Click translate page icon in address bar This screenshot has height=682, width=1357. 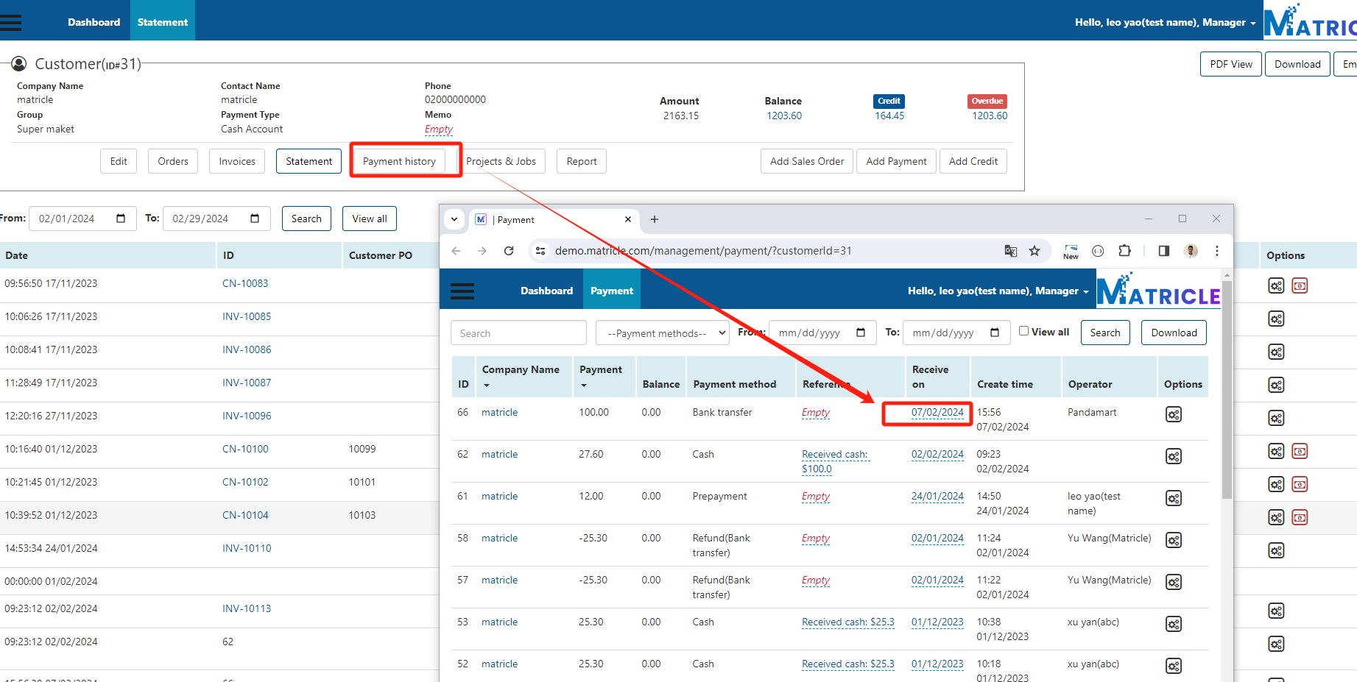[x=1011, y=251]
